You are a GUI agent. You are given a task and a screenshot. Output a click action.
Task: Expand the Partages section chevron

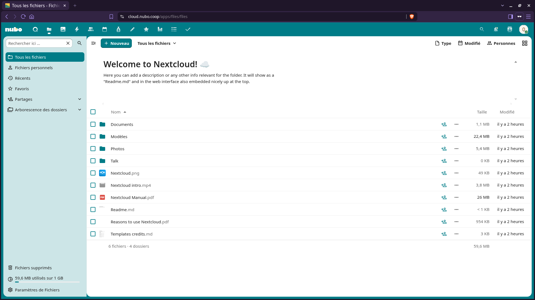[x=80, y=99]
